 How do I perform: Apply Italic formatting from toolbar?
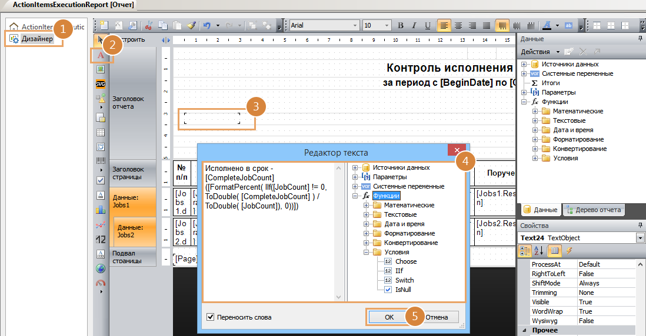tap(414, 26)
